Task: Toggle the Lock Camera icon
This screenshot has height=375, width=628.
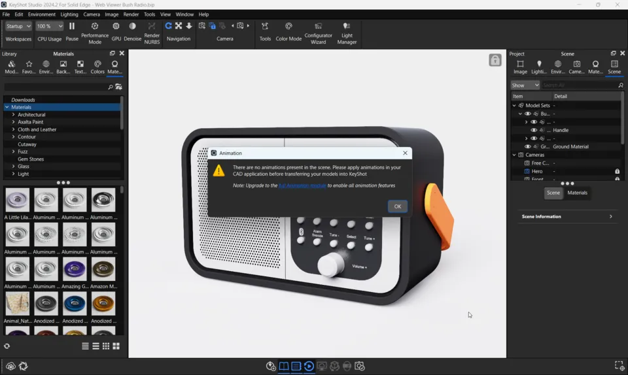Action: [212, 25]
